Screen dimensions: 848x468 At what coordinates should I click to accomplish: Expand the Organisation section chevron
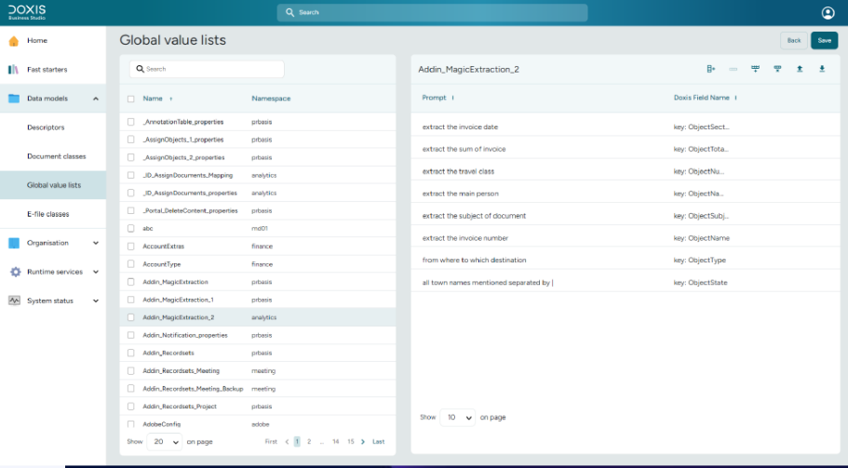96,243
